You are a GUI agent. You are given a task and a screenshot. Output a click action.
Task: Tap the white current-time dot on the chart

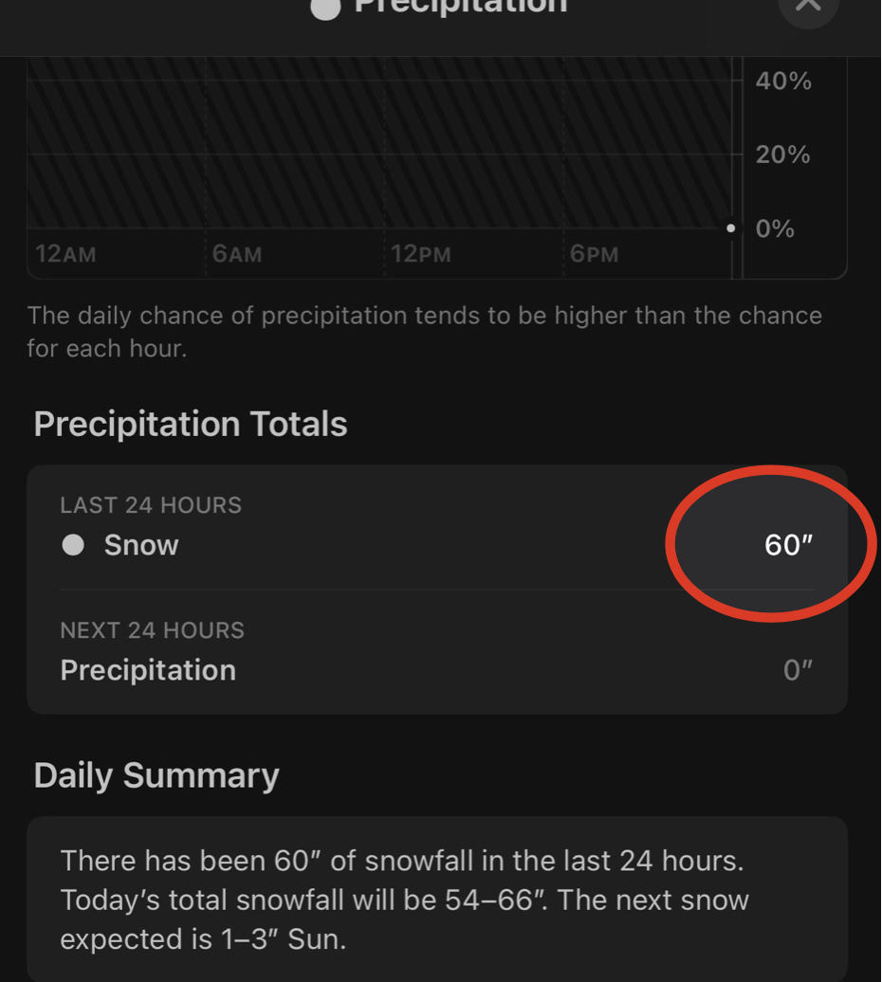730,228
